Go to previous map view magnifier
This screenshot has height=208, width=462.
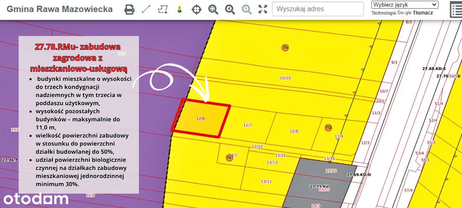(x=230, y=9)
